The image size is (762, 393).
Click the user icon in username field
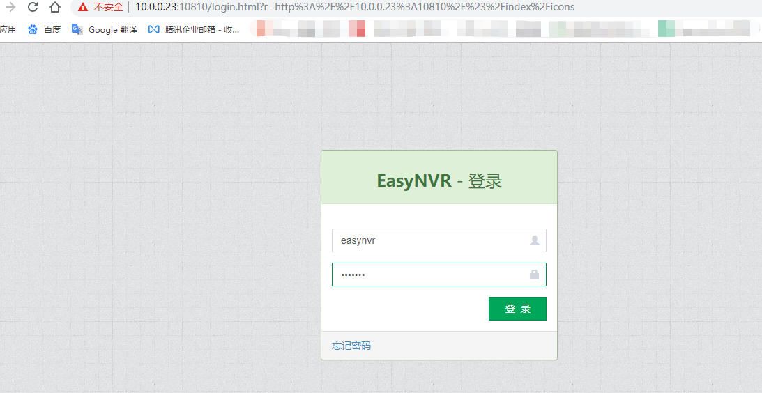(535, 240)
